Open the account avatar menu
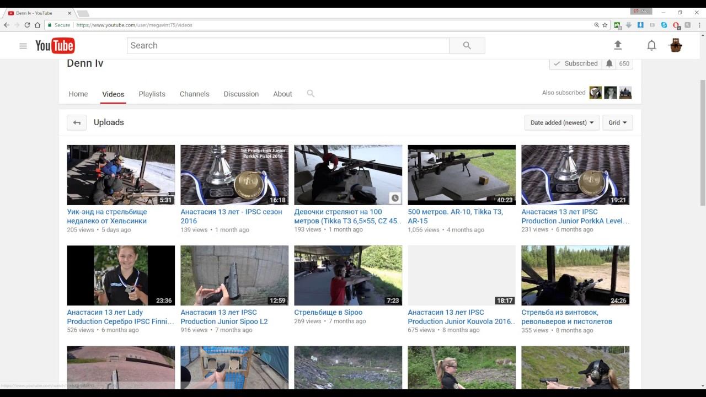Viewport: 706px width, 397px height. [676, 45]
